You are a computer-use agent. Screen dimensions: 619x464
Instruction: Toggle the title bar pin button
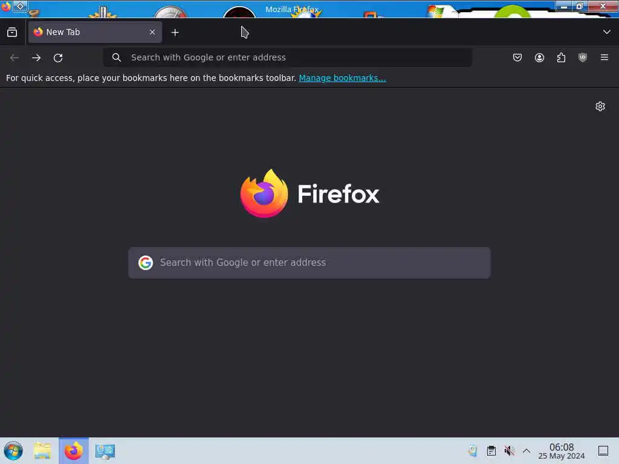(x=20, y=6)
